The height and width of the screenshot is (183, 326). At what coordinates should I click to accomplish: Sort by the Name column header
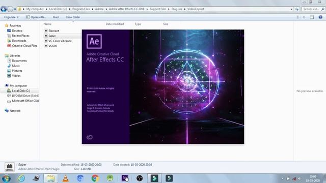pyautogui.click(x=47, y=24)
